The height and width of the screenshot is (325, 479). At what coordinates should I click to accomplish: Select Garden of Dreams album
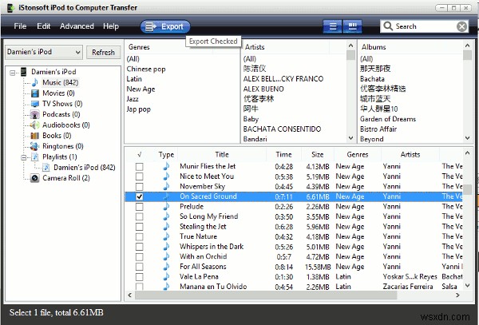(388, 119)
